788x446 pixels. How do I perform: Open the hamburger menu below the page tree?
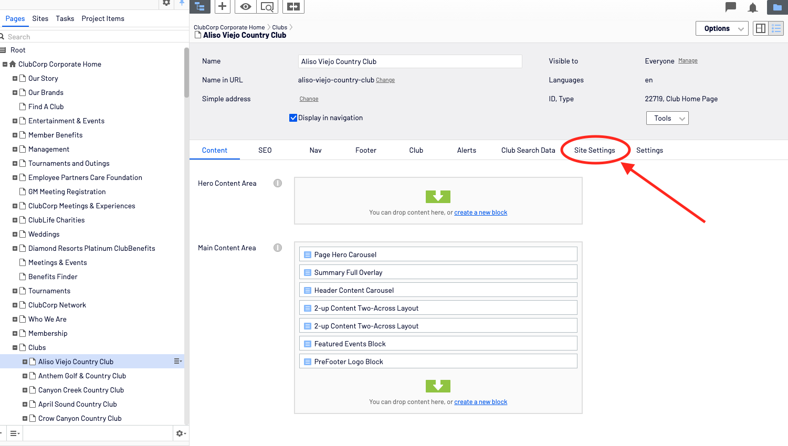[x=15, y=433]
